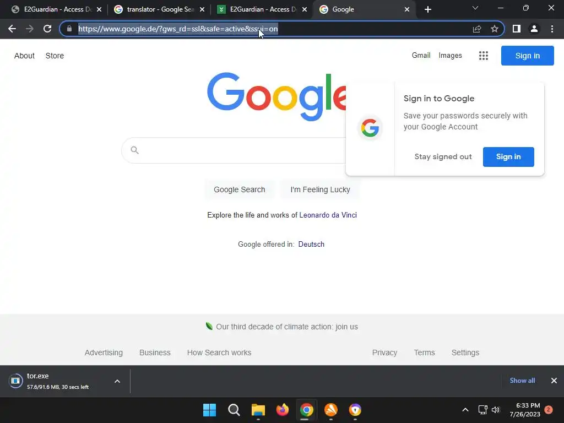View site information padlock icon

coord(69,29)
